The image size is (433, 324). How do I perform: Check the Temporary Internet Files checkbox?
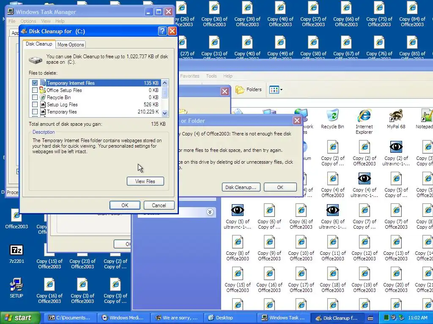coord(35,83)
